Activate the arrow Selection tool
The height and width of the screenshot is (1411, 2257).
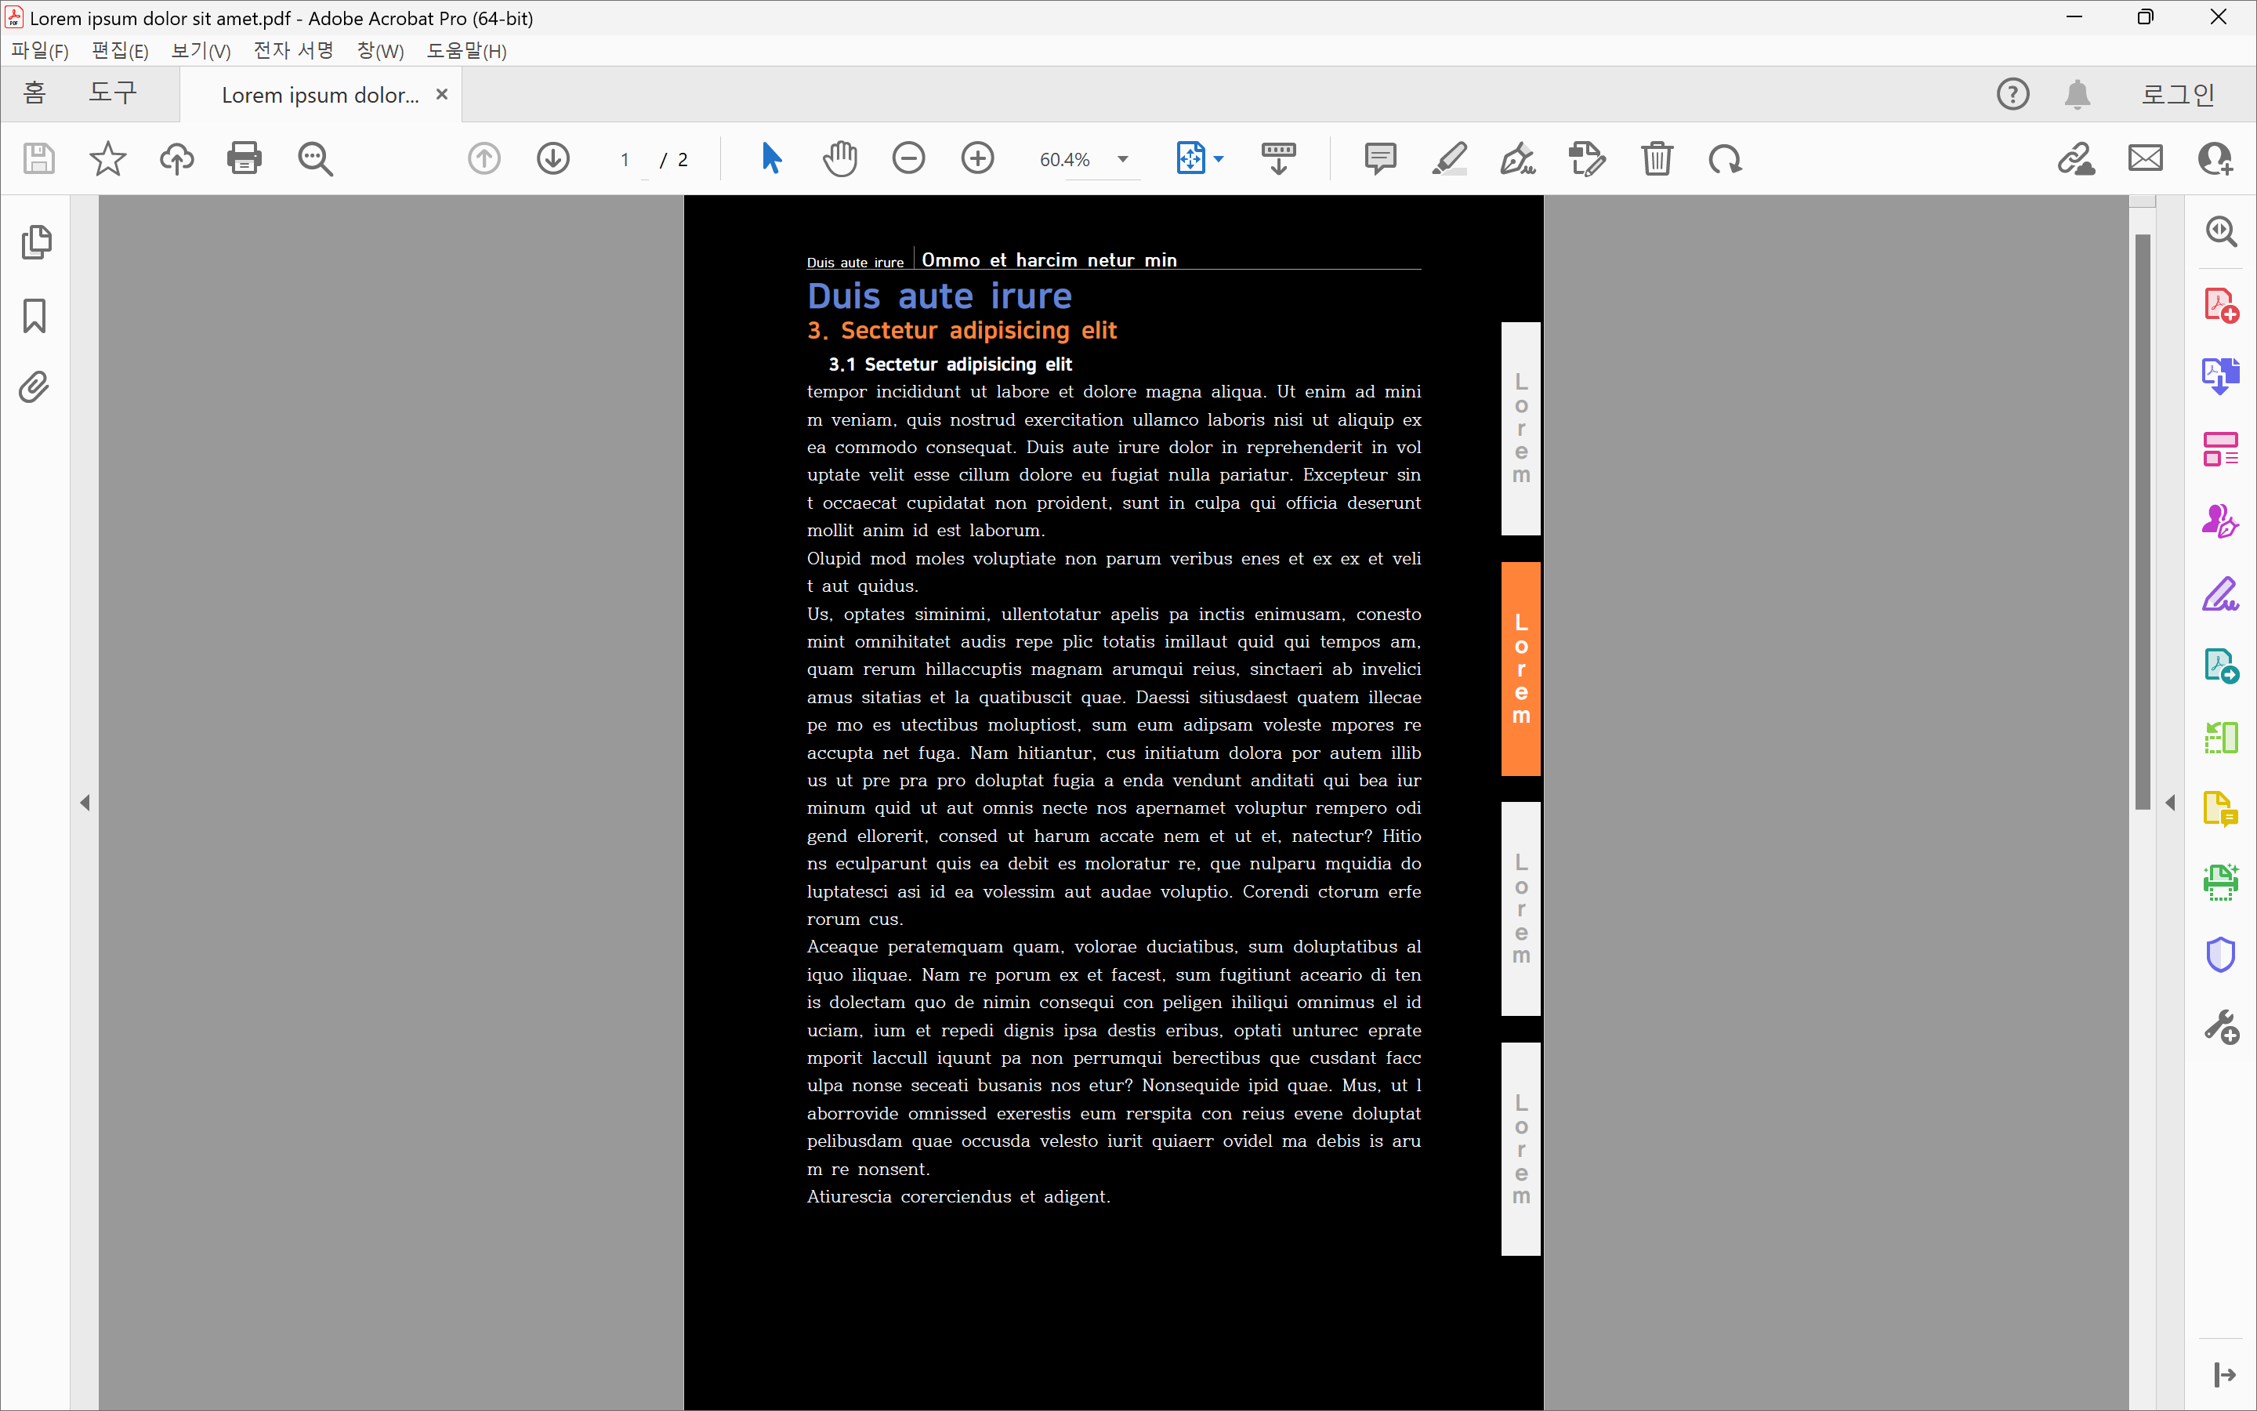770,158
